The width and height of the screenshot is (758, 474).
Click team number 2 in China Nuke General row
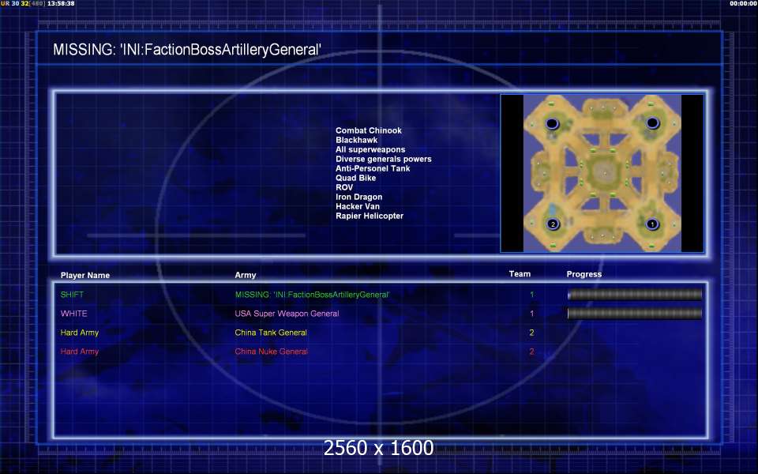click(x=531, y=352)
